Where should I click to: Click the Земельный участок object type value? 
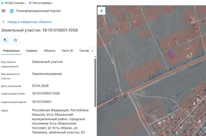pyautogui.click(x=48, y=62)
